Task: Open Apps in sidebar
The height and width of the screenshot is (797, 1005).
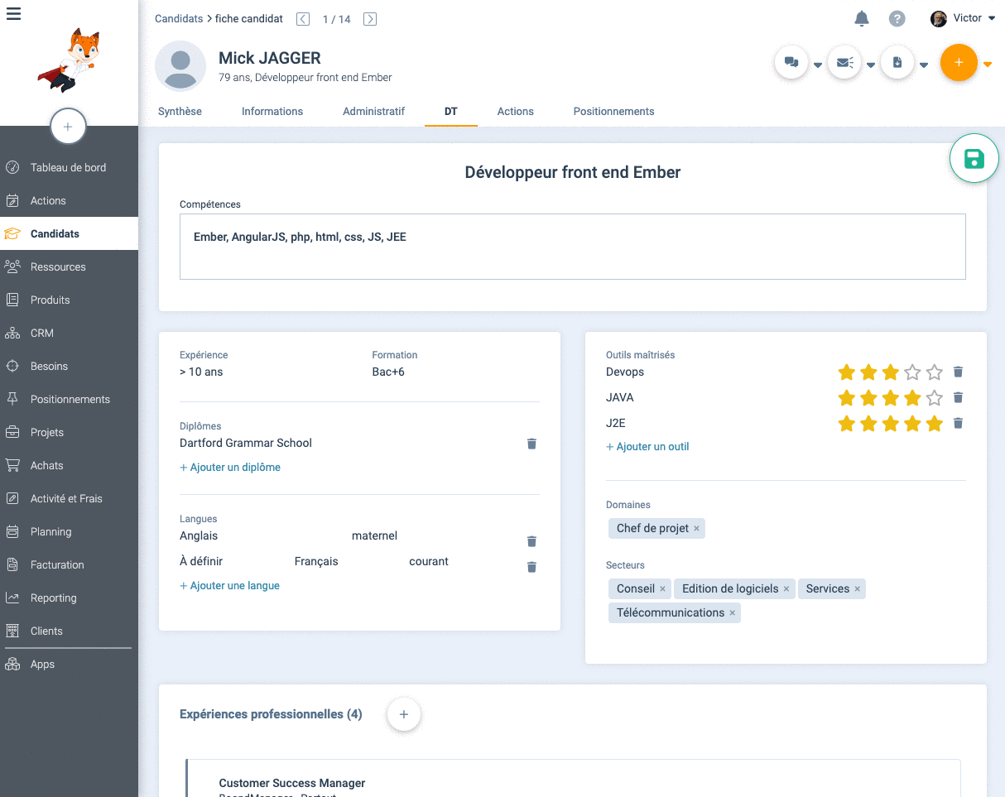Action: tap(69, 664)
